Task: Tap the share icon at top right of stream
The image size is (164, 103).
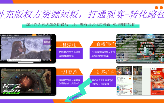Action: point(51,35)
